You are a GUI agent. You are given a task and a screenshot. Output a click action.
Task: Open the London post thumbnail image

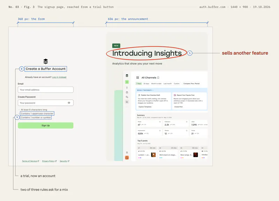(153, 155)
